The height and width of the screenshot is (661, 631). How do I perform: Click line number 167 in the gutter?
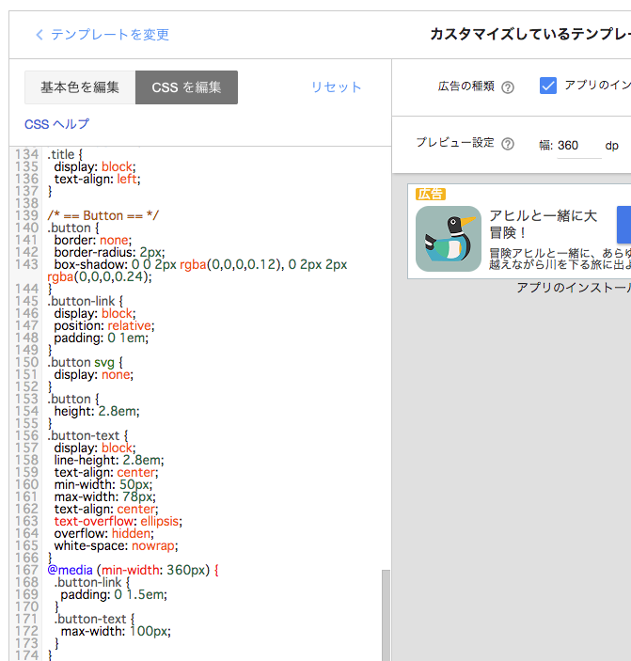pos(27,570)
